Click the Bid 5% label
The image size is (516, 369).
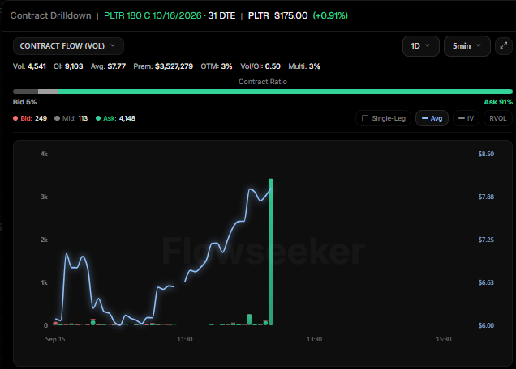[24, 102]
